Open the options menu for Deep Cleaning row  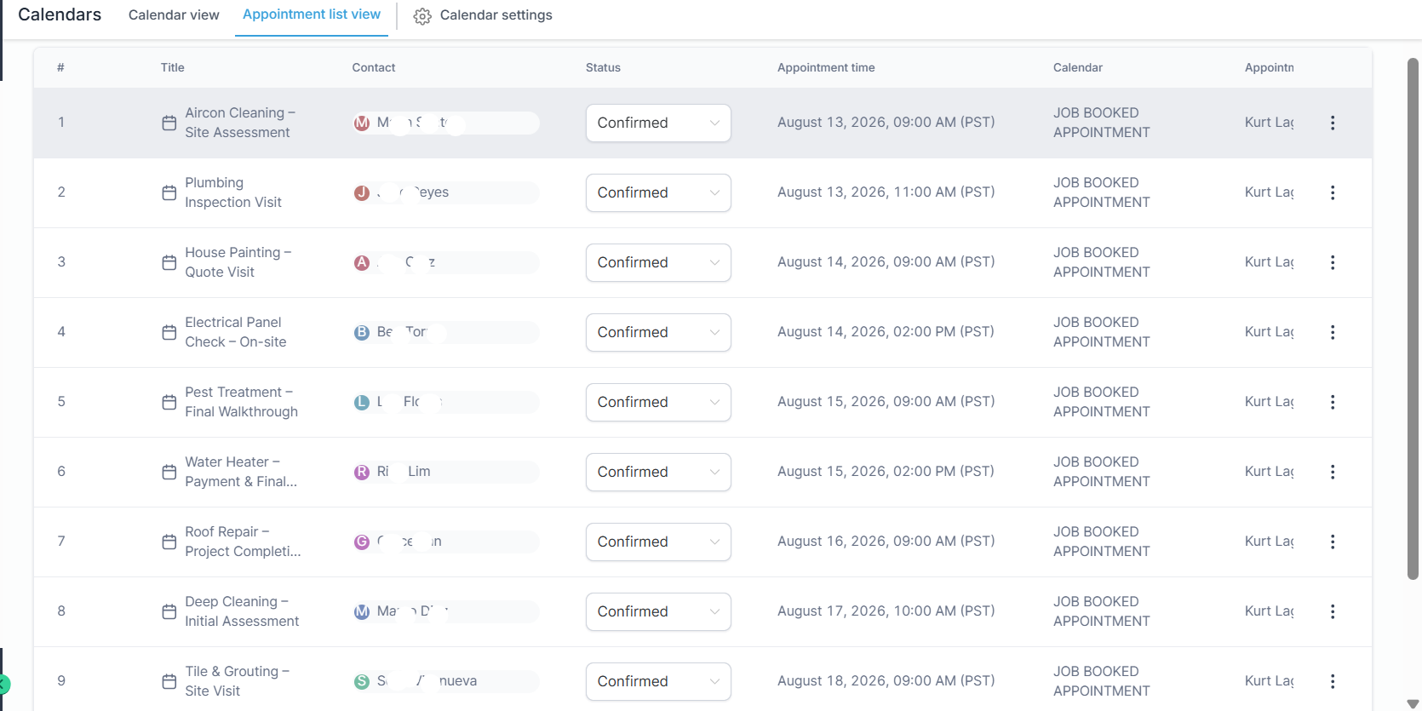(1333, 611)
